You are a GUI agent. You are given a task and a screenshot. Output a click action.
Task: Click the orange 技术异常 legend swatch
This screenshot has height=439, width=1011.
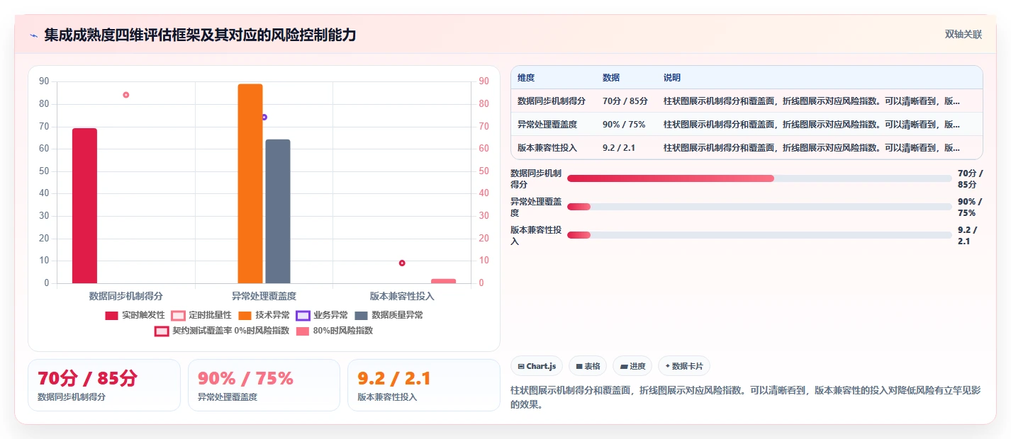(245, 315)
